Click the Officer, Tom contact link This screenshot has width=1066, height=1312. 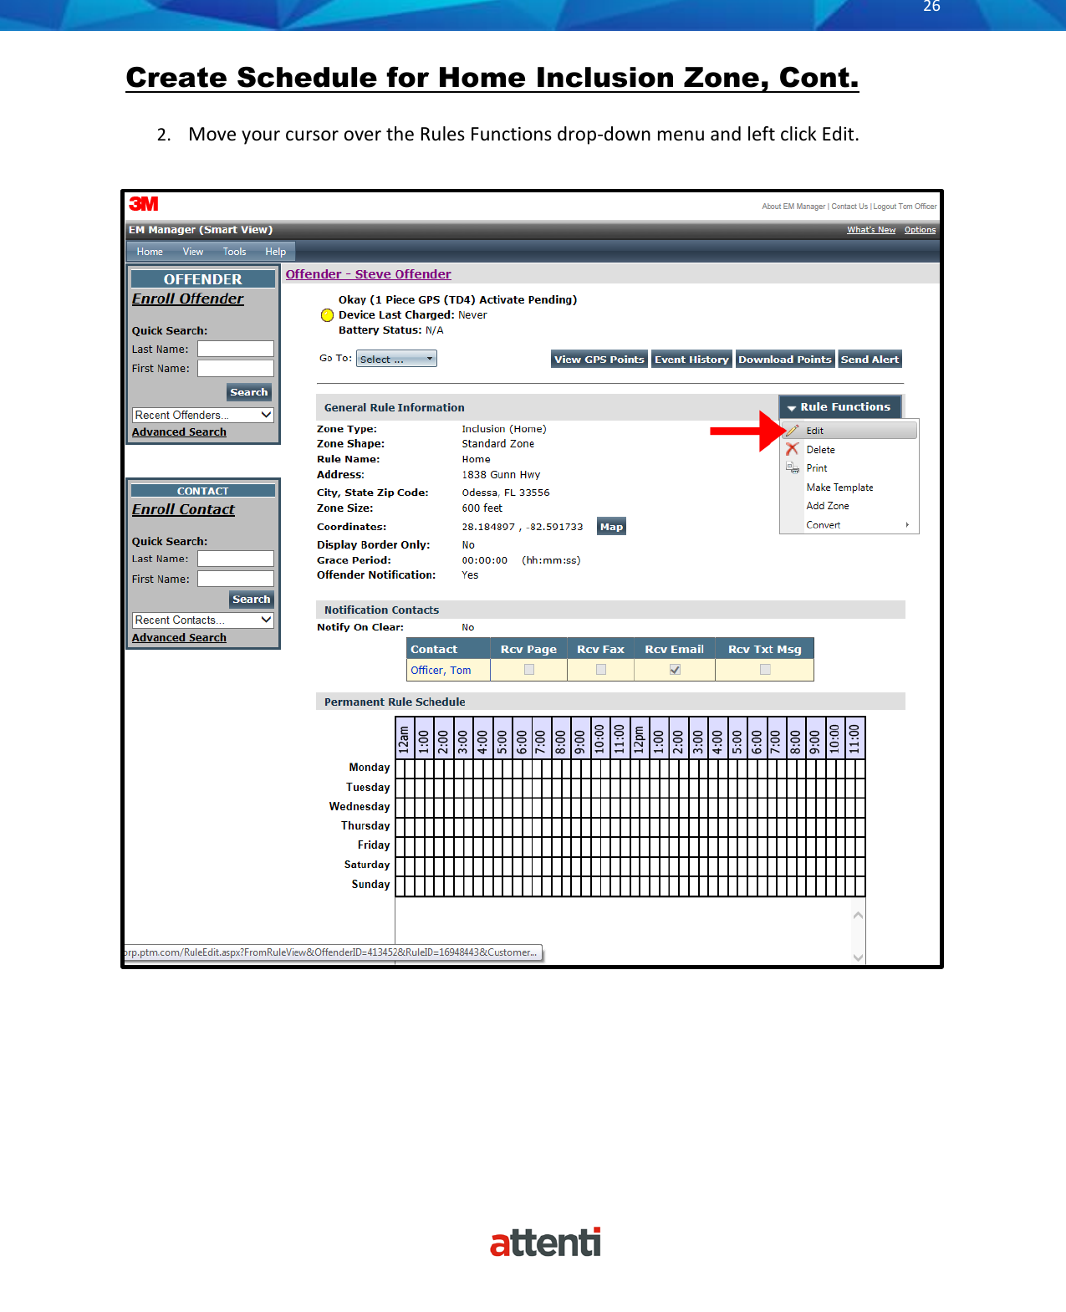click(441, 671)
